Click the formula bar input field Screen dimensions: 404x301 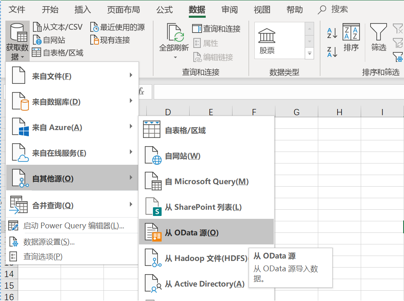click(276, 92)
